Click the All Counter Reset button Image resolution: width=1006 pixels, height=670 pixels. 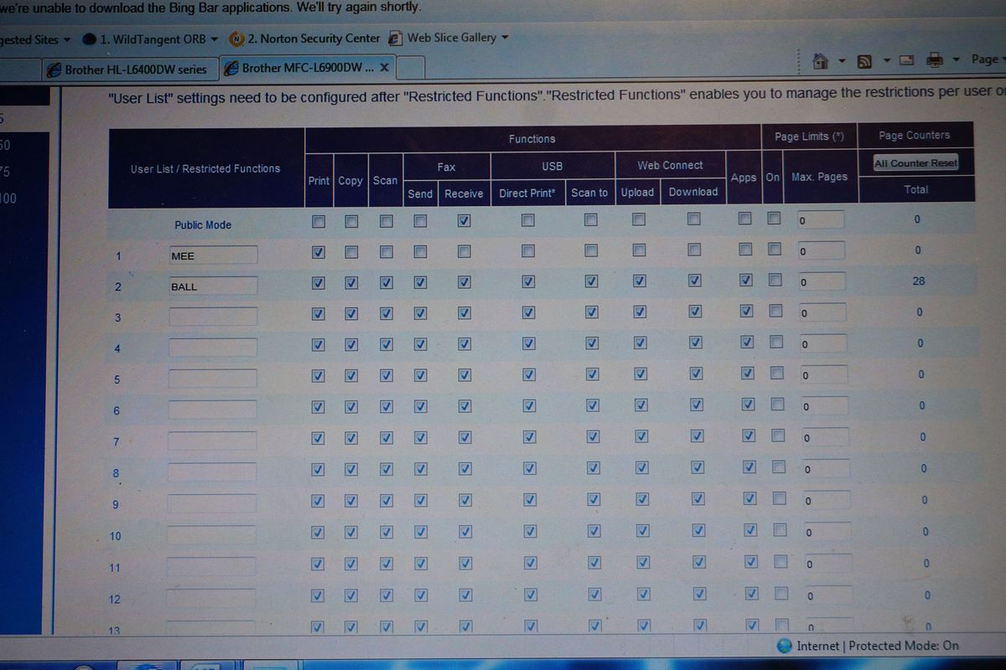915,163
